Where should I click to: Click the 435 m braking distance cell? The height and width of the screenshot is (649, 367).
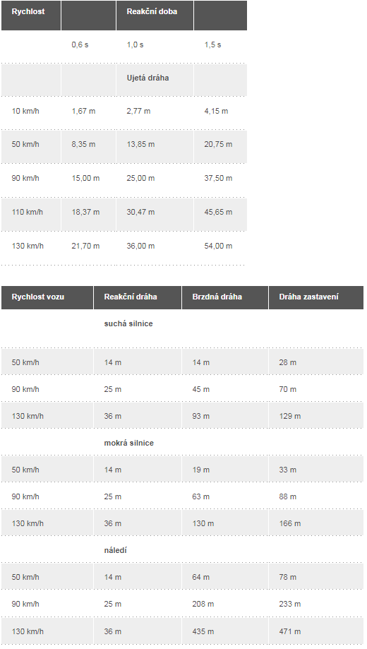tap(225, 631)
